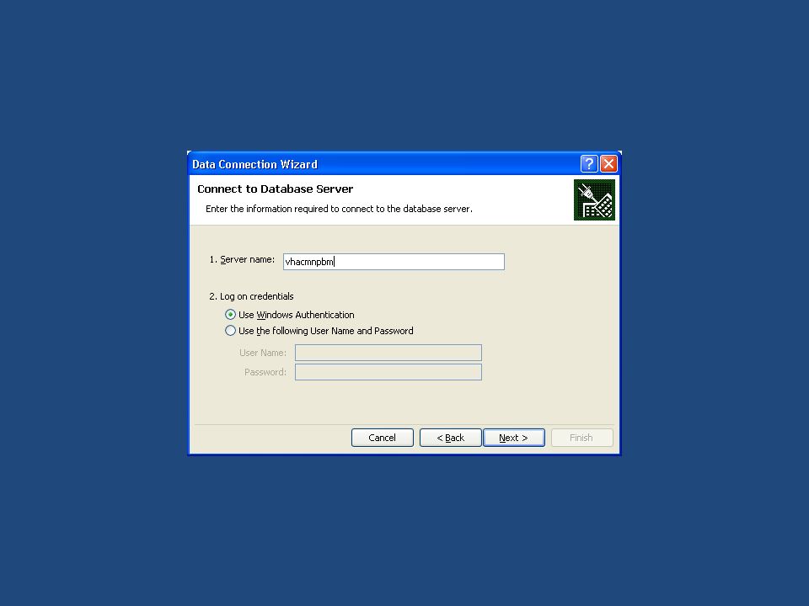This screenshot has width=809, height=606.
Task: Click the disabled User Name field
Action: (x=388, y=353)
